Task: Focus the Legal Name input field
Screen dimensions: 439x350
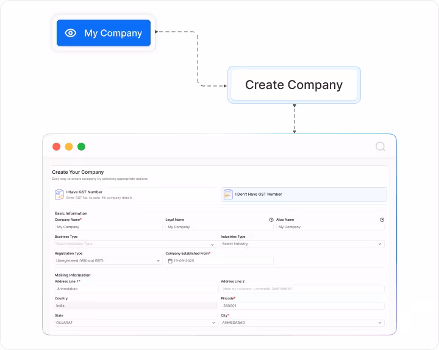Action: [x=220, y=227]
